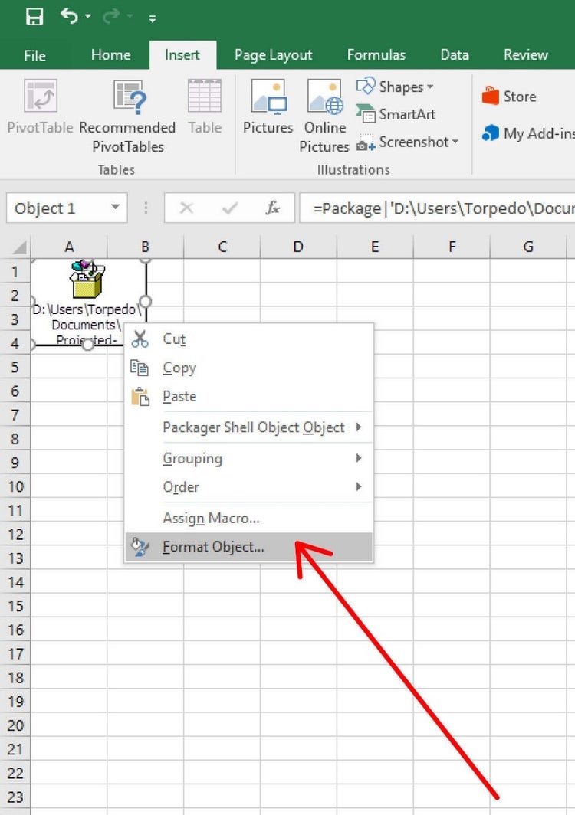This screenshot has width=575, height=815.
Task: Click the Save icon
Action: 34,15
